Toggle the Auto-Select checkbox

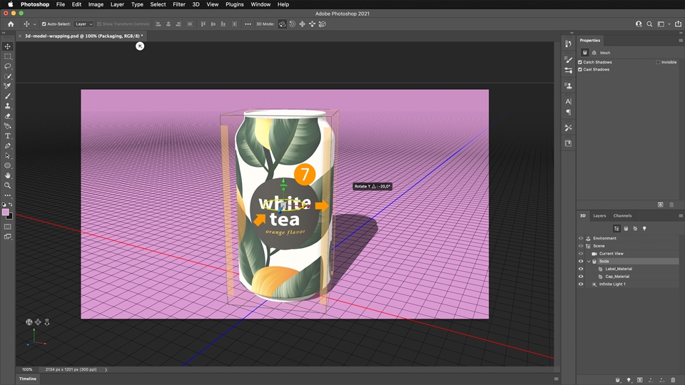tap(44, 24)
